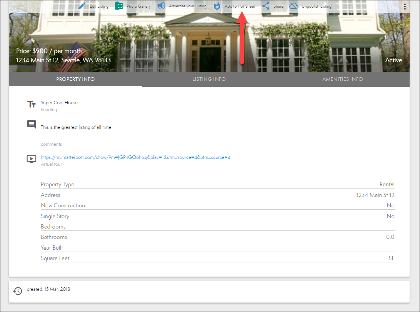Viewport: 420px width, 312px height.
Task: Click the comments speech bubble icon
Action: [x=32, y=124]
